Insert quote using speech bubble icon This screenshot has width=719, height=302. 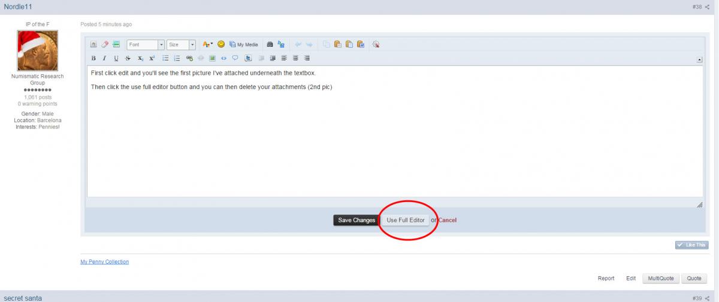(235, 58)
